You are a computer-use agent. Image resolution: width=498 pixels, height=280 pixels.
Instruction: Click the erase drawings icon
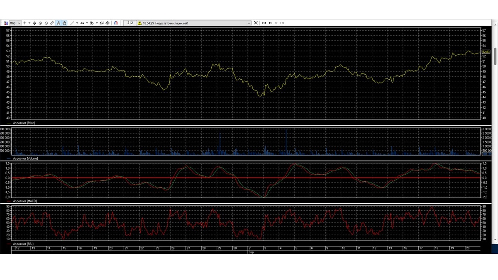[x=108, y=23]
